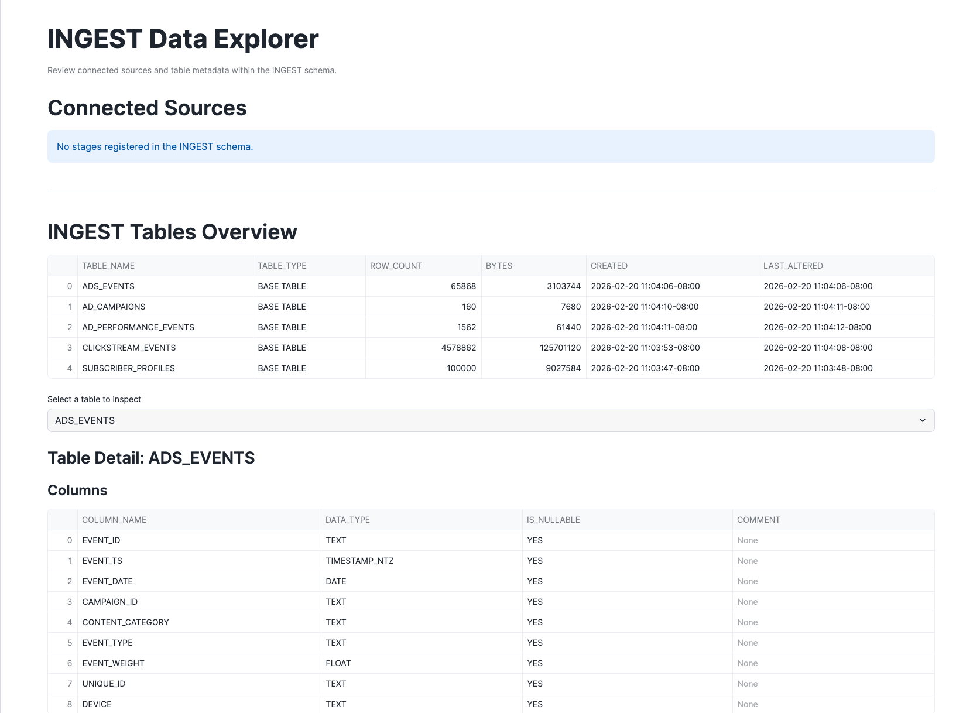
Task: Sort tables by TABLE_NAME header
Action: point(108,265)
